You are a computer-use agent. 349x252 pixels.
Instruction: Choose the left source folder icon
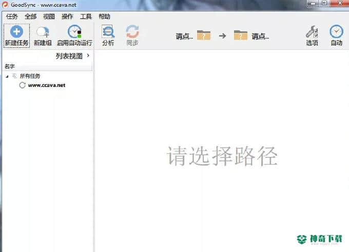204,35
